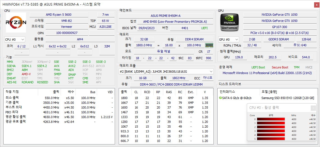The image size is (320, 147).
Task: Click the HVCI status label
Action: (x=309, y=67)
